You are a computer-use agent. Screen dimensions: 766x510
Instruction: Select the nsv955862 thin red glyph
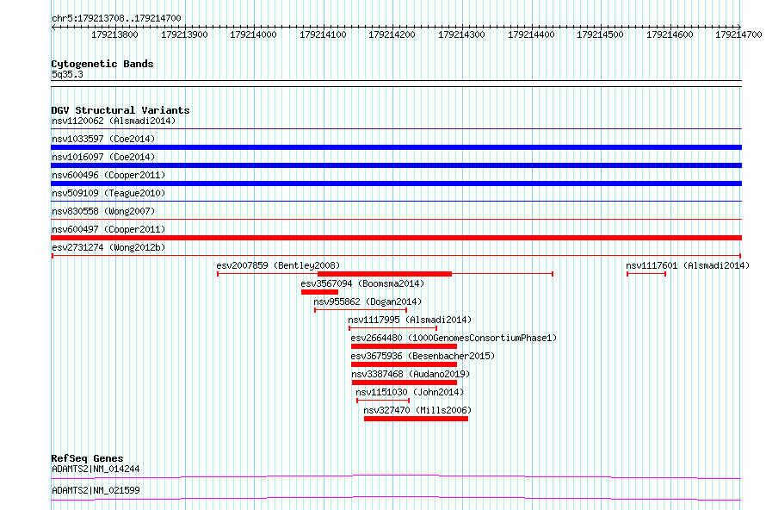361,310
